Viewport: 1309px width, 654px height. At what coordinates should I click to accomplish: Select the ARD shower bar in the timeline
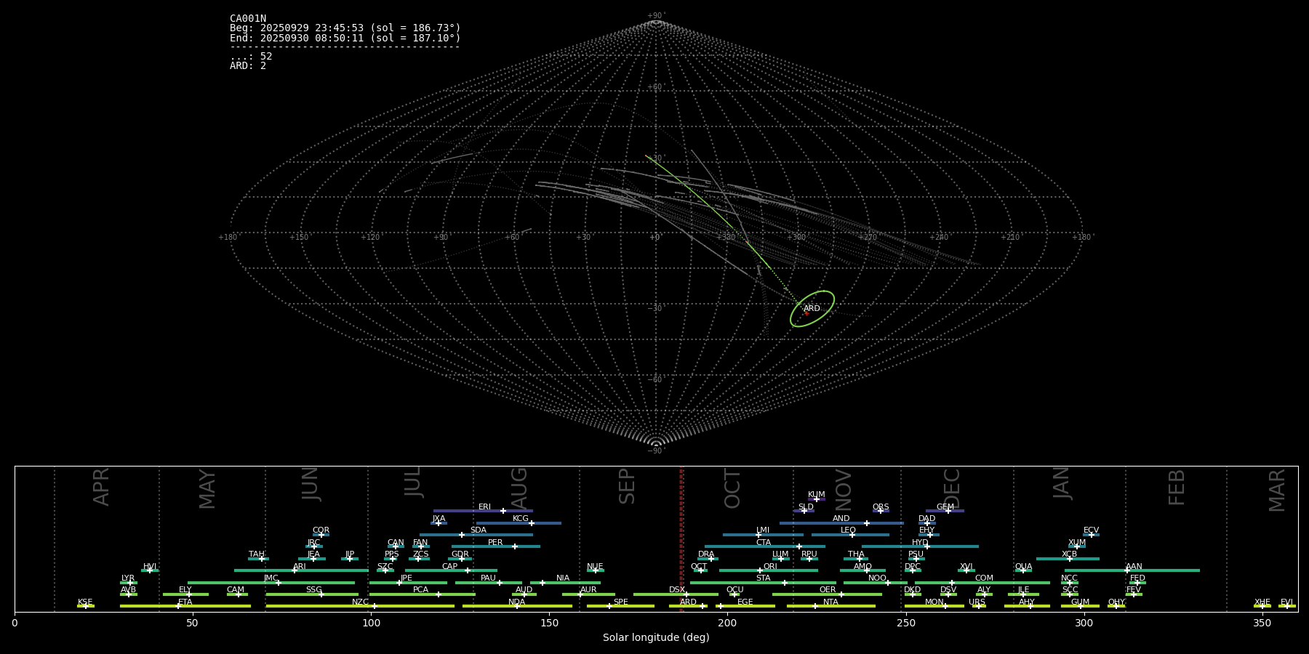point(687,606)
